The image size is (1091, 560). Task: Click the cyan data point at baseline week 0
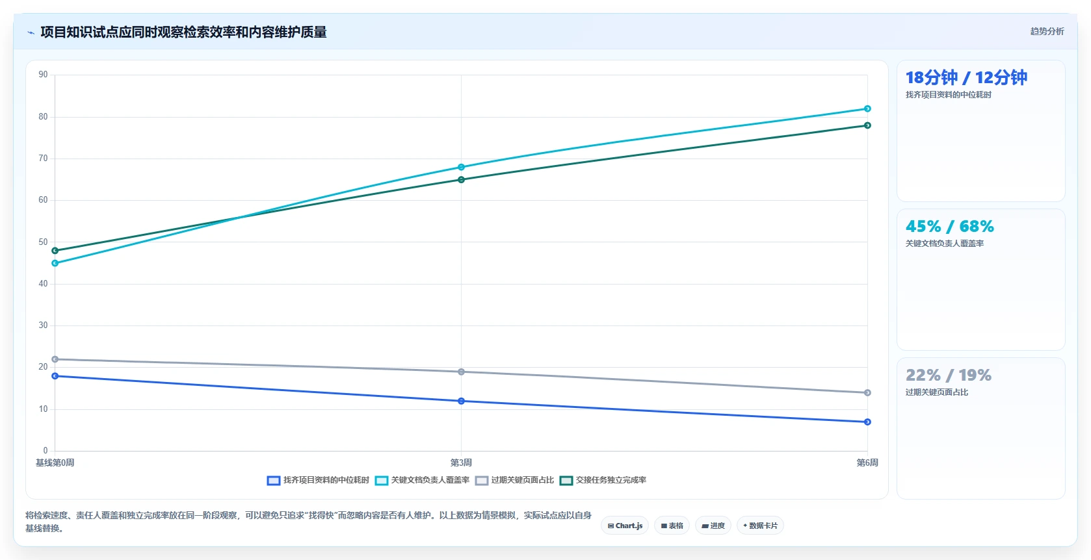(55, 263)
